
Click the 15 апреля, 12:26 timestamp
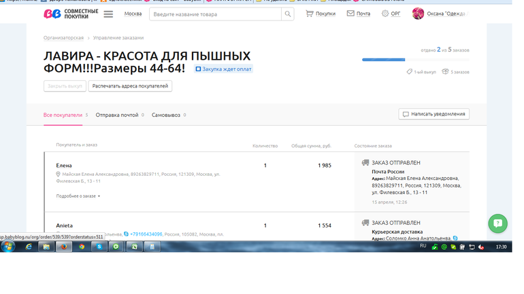tap(389, 202)
